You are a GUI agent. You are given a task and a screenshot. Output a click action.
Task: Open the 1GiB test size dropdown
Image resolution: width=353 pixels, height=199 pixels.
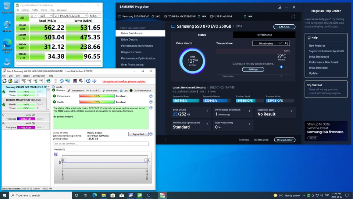[45, 15]
